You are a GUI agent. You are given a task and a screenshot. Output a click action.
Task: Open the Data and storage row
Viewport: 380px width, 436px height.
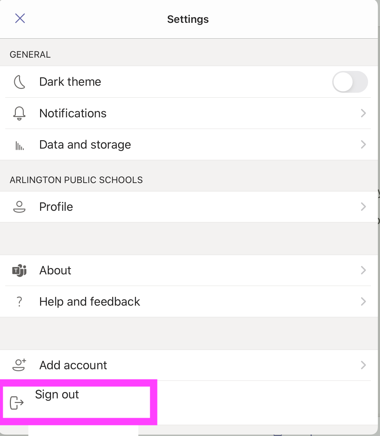click(85, 145)
